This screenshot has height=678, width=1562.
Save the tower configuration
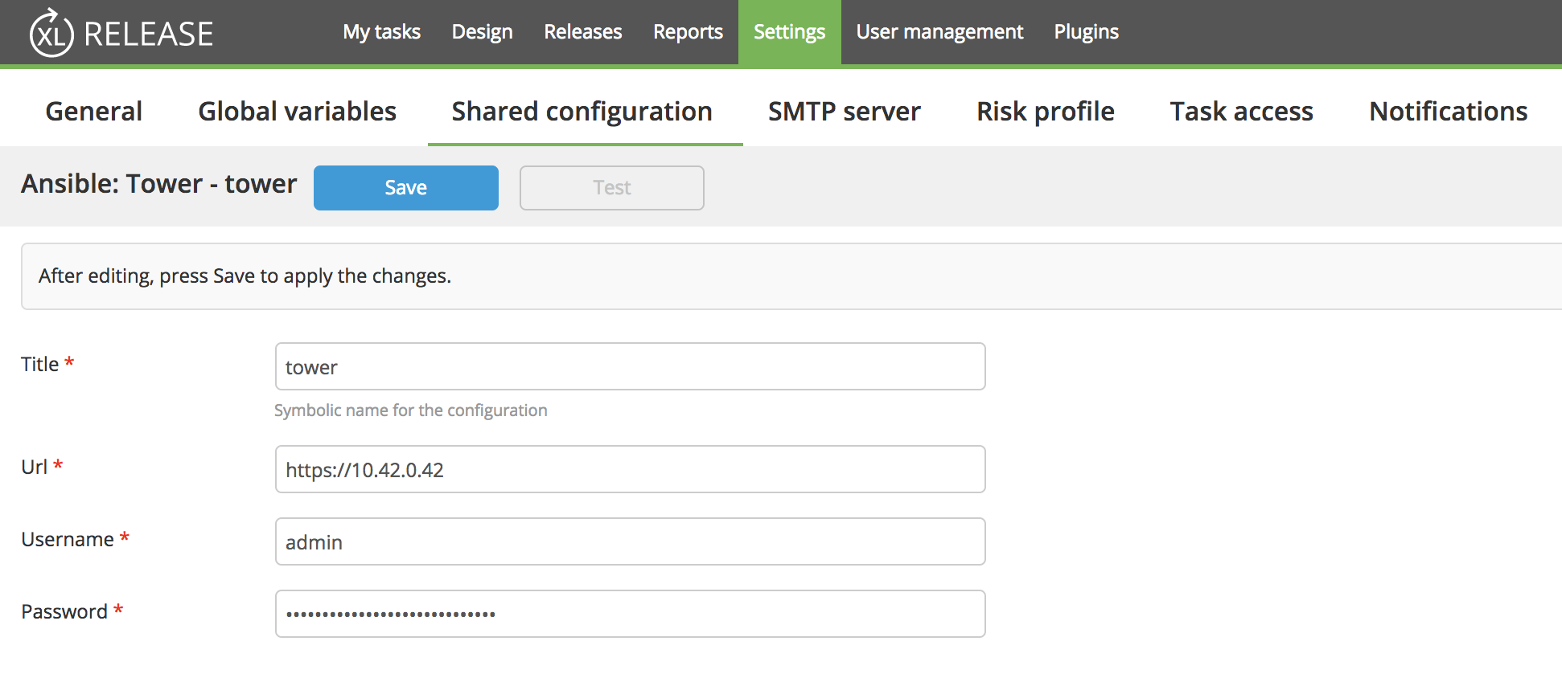pos(405,188)
